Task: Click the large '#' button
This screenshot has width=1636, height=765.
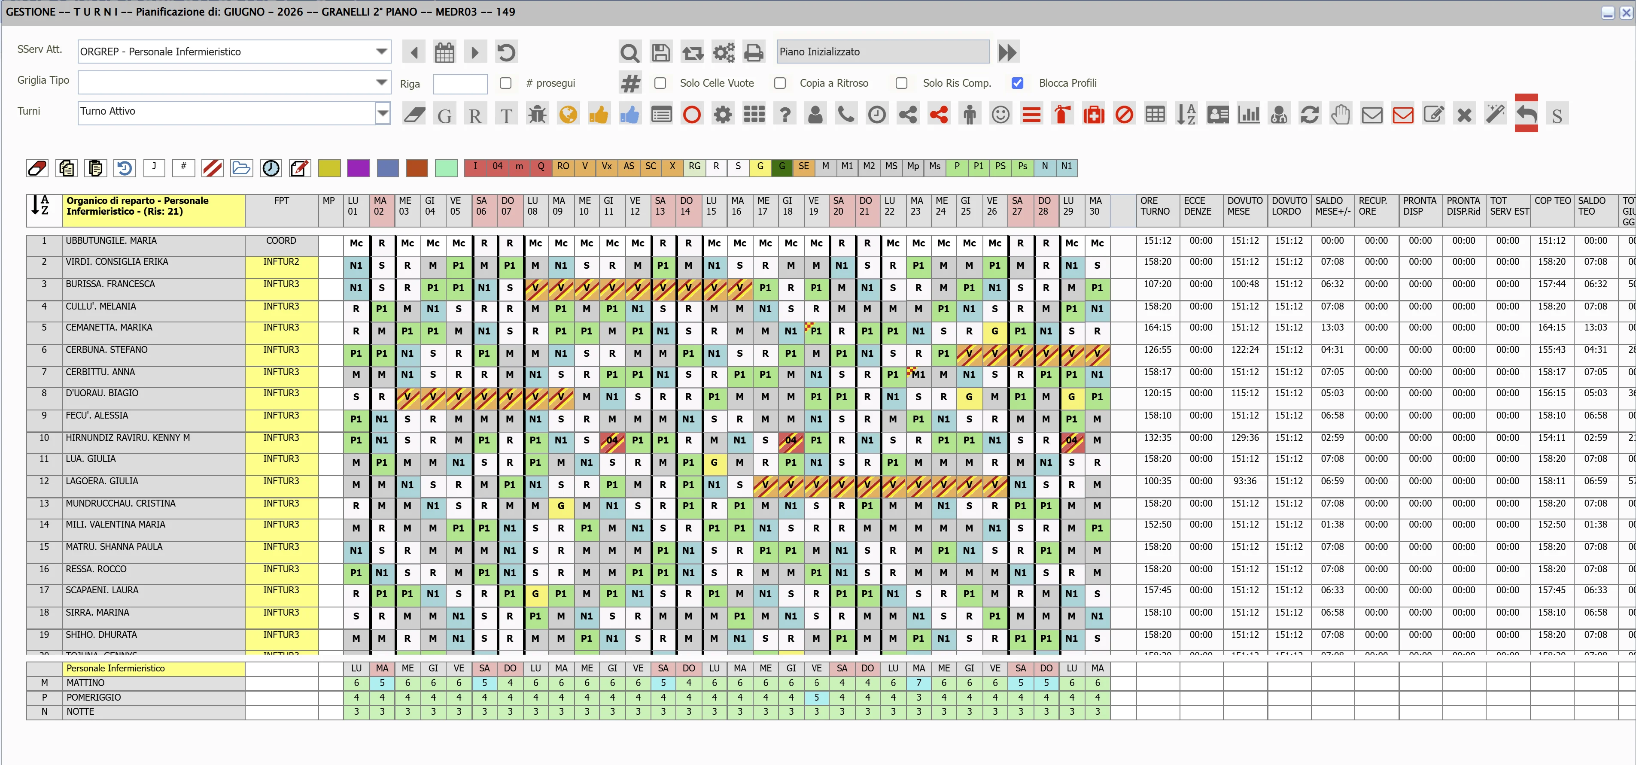Action: point(630,83)
